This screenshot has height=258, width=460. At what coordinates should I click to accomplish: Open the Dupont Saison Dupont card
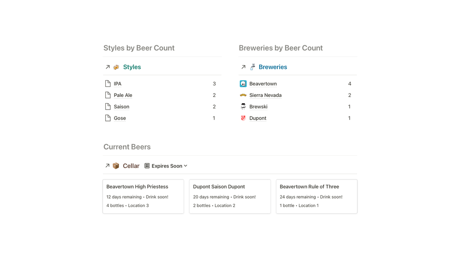(x=230, y=196)
